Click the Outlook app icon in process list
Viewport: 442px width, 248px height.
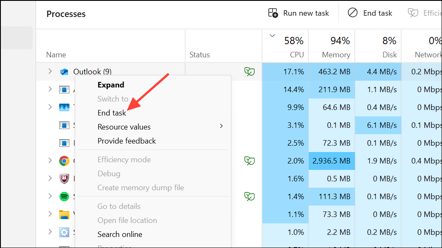64,72
